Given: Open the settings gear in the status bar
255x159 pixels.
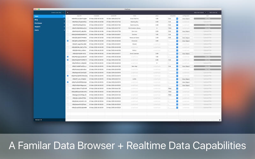Looking at the screenshot, I should (220, 120).
